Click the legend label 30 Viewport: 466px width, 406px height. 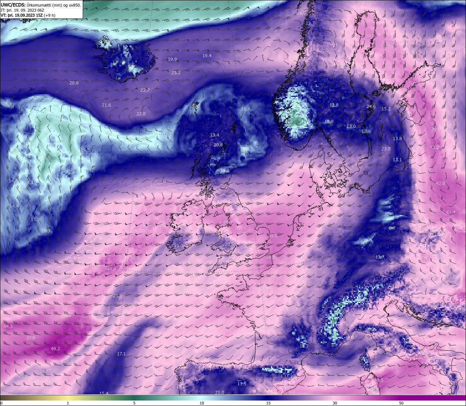[335, 403]
